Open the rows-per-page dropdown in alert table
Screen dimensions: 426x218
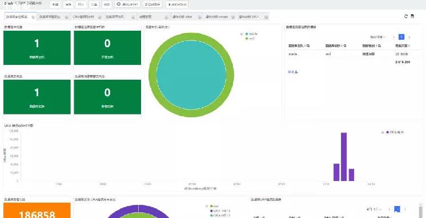click(x=377, y=37)
